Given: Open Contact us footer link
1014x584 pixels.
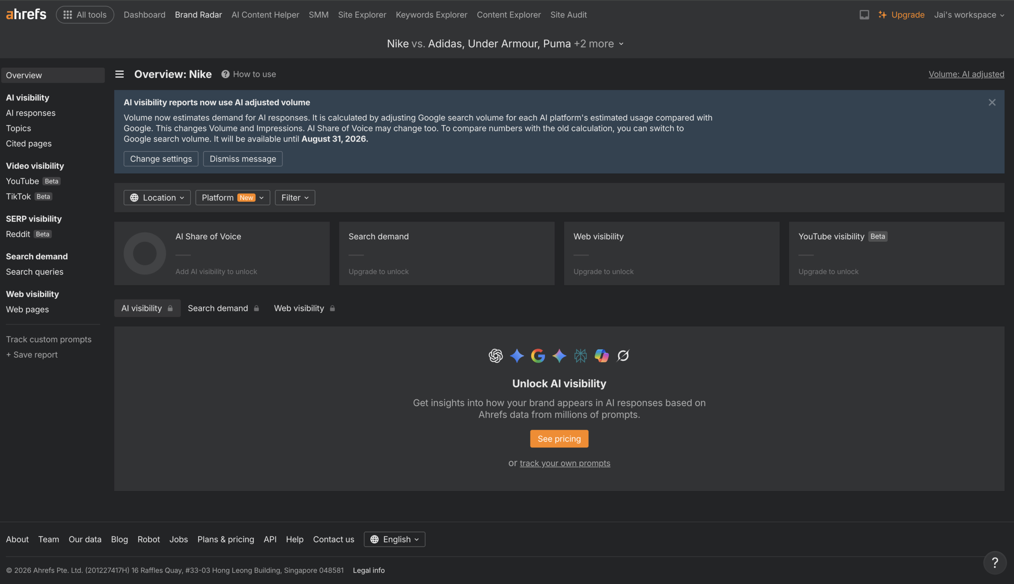Looking at the screenshot, I should click(x=334, y=539).
